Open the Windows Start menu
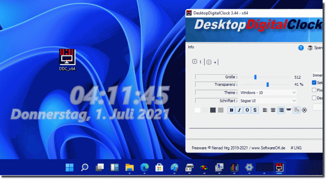Screen dimensions: 326x179 [x=70, y=167]
